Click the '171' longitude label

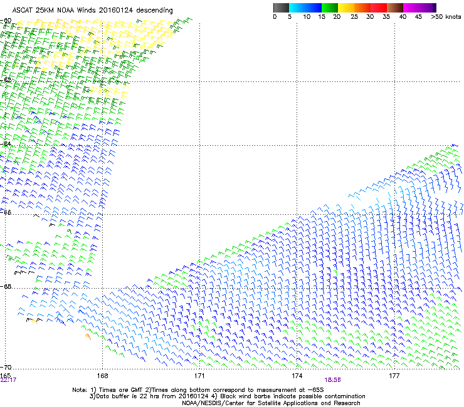point(199,376)
